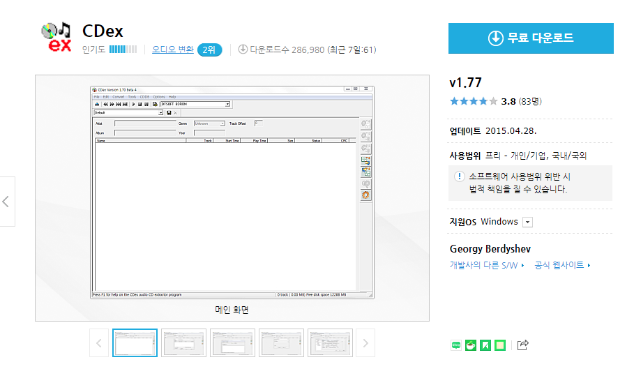Open the 오디오 변환 category link

(173, 50)
